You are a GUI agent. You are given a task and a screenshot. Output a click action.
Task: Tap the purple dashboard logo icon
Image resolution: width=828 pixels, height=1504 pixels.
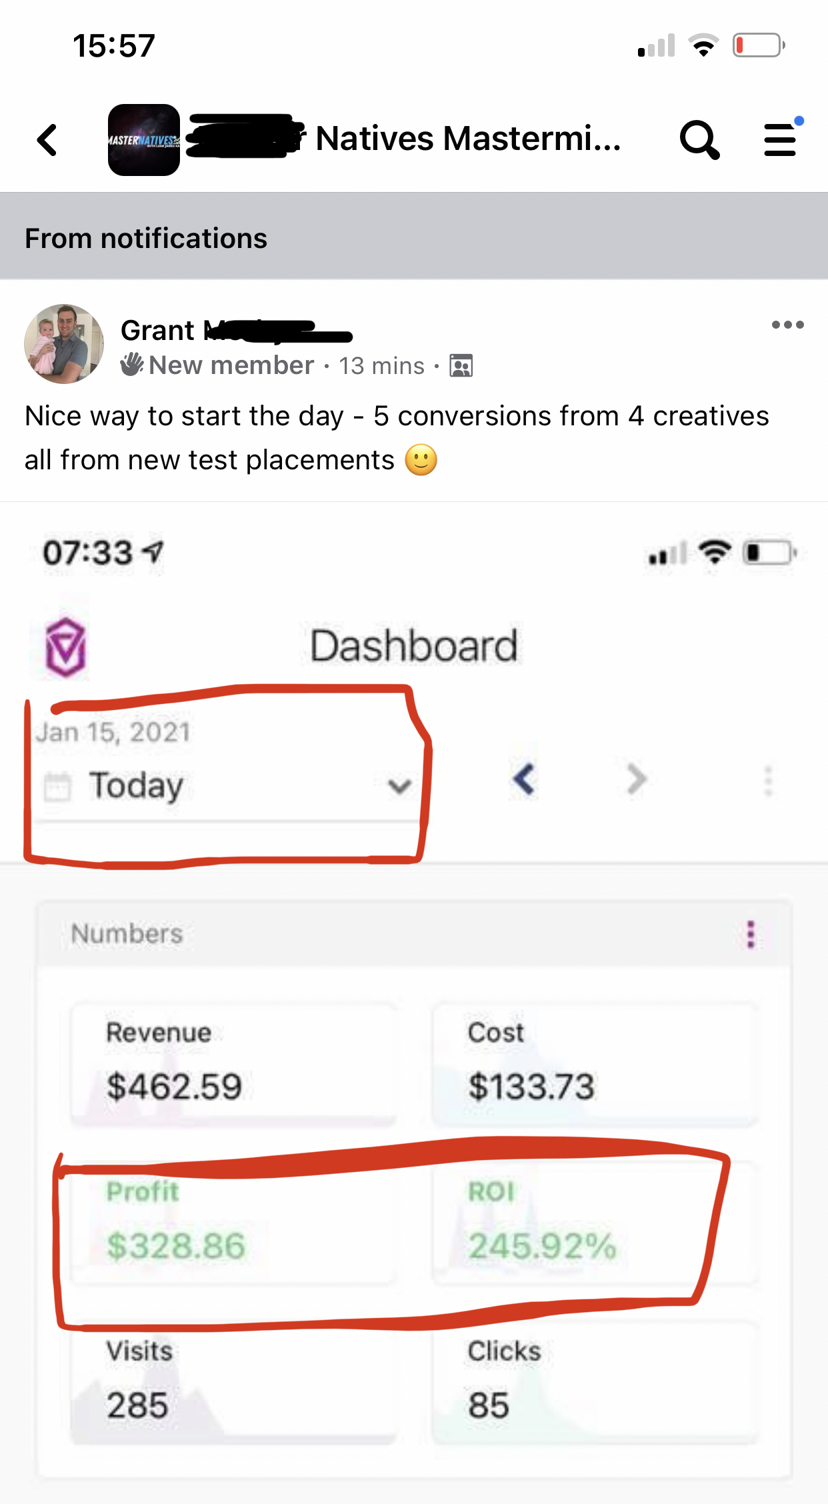(65, 647)
